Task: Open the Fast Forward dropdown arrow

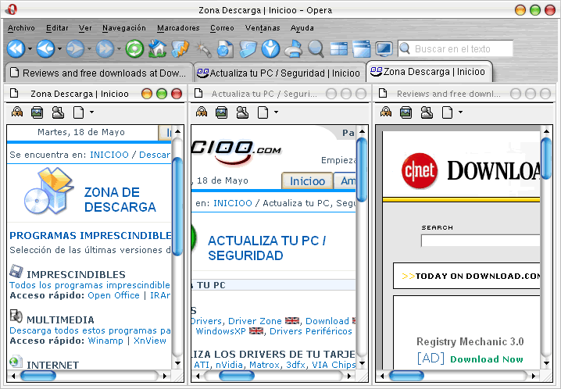Action: (119, 48)
